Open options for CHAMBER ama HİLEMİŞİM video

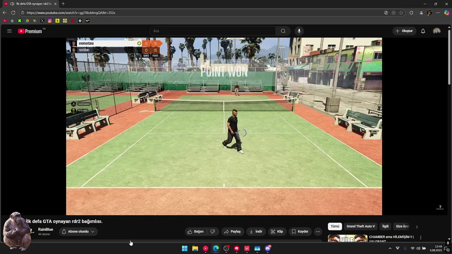coord(421,238)
